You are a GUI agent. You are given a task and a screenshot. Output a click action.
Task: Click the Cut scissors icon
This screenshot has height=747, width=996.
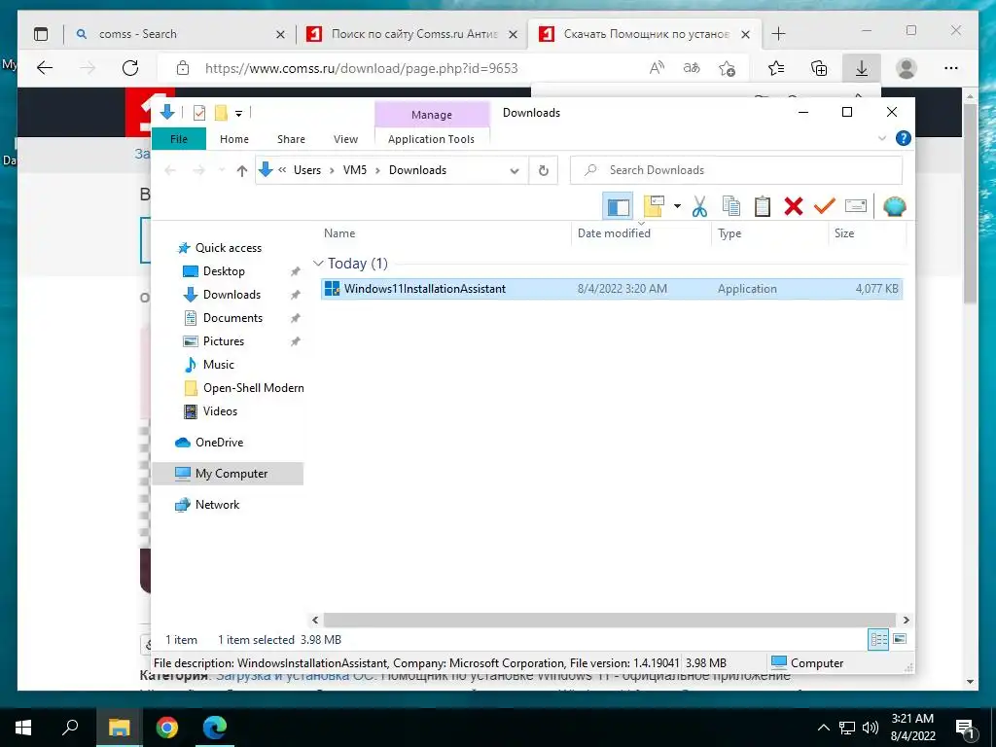699,206
